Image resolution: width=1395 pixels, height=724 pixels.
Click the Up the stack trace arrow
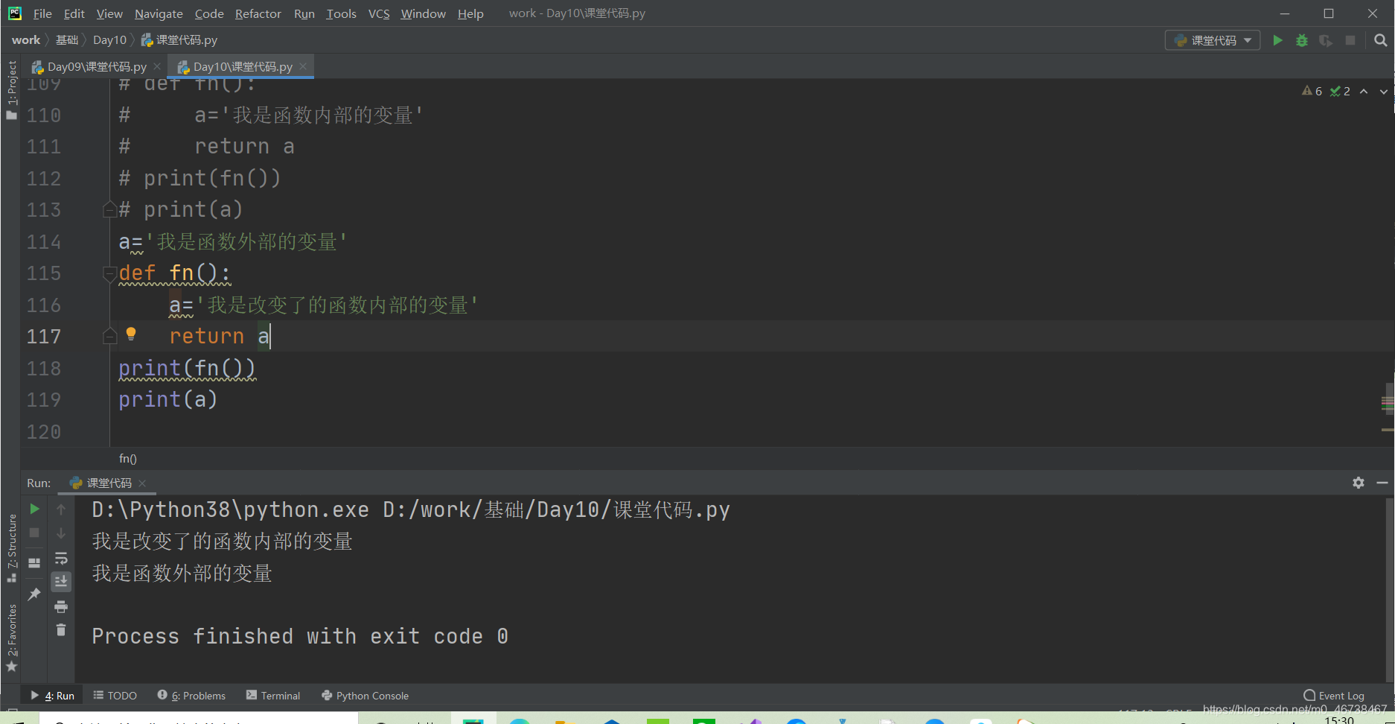pyautogui.click(x=61, y=509)
